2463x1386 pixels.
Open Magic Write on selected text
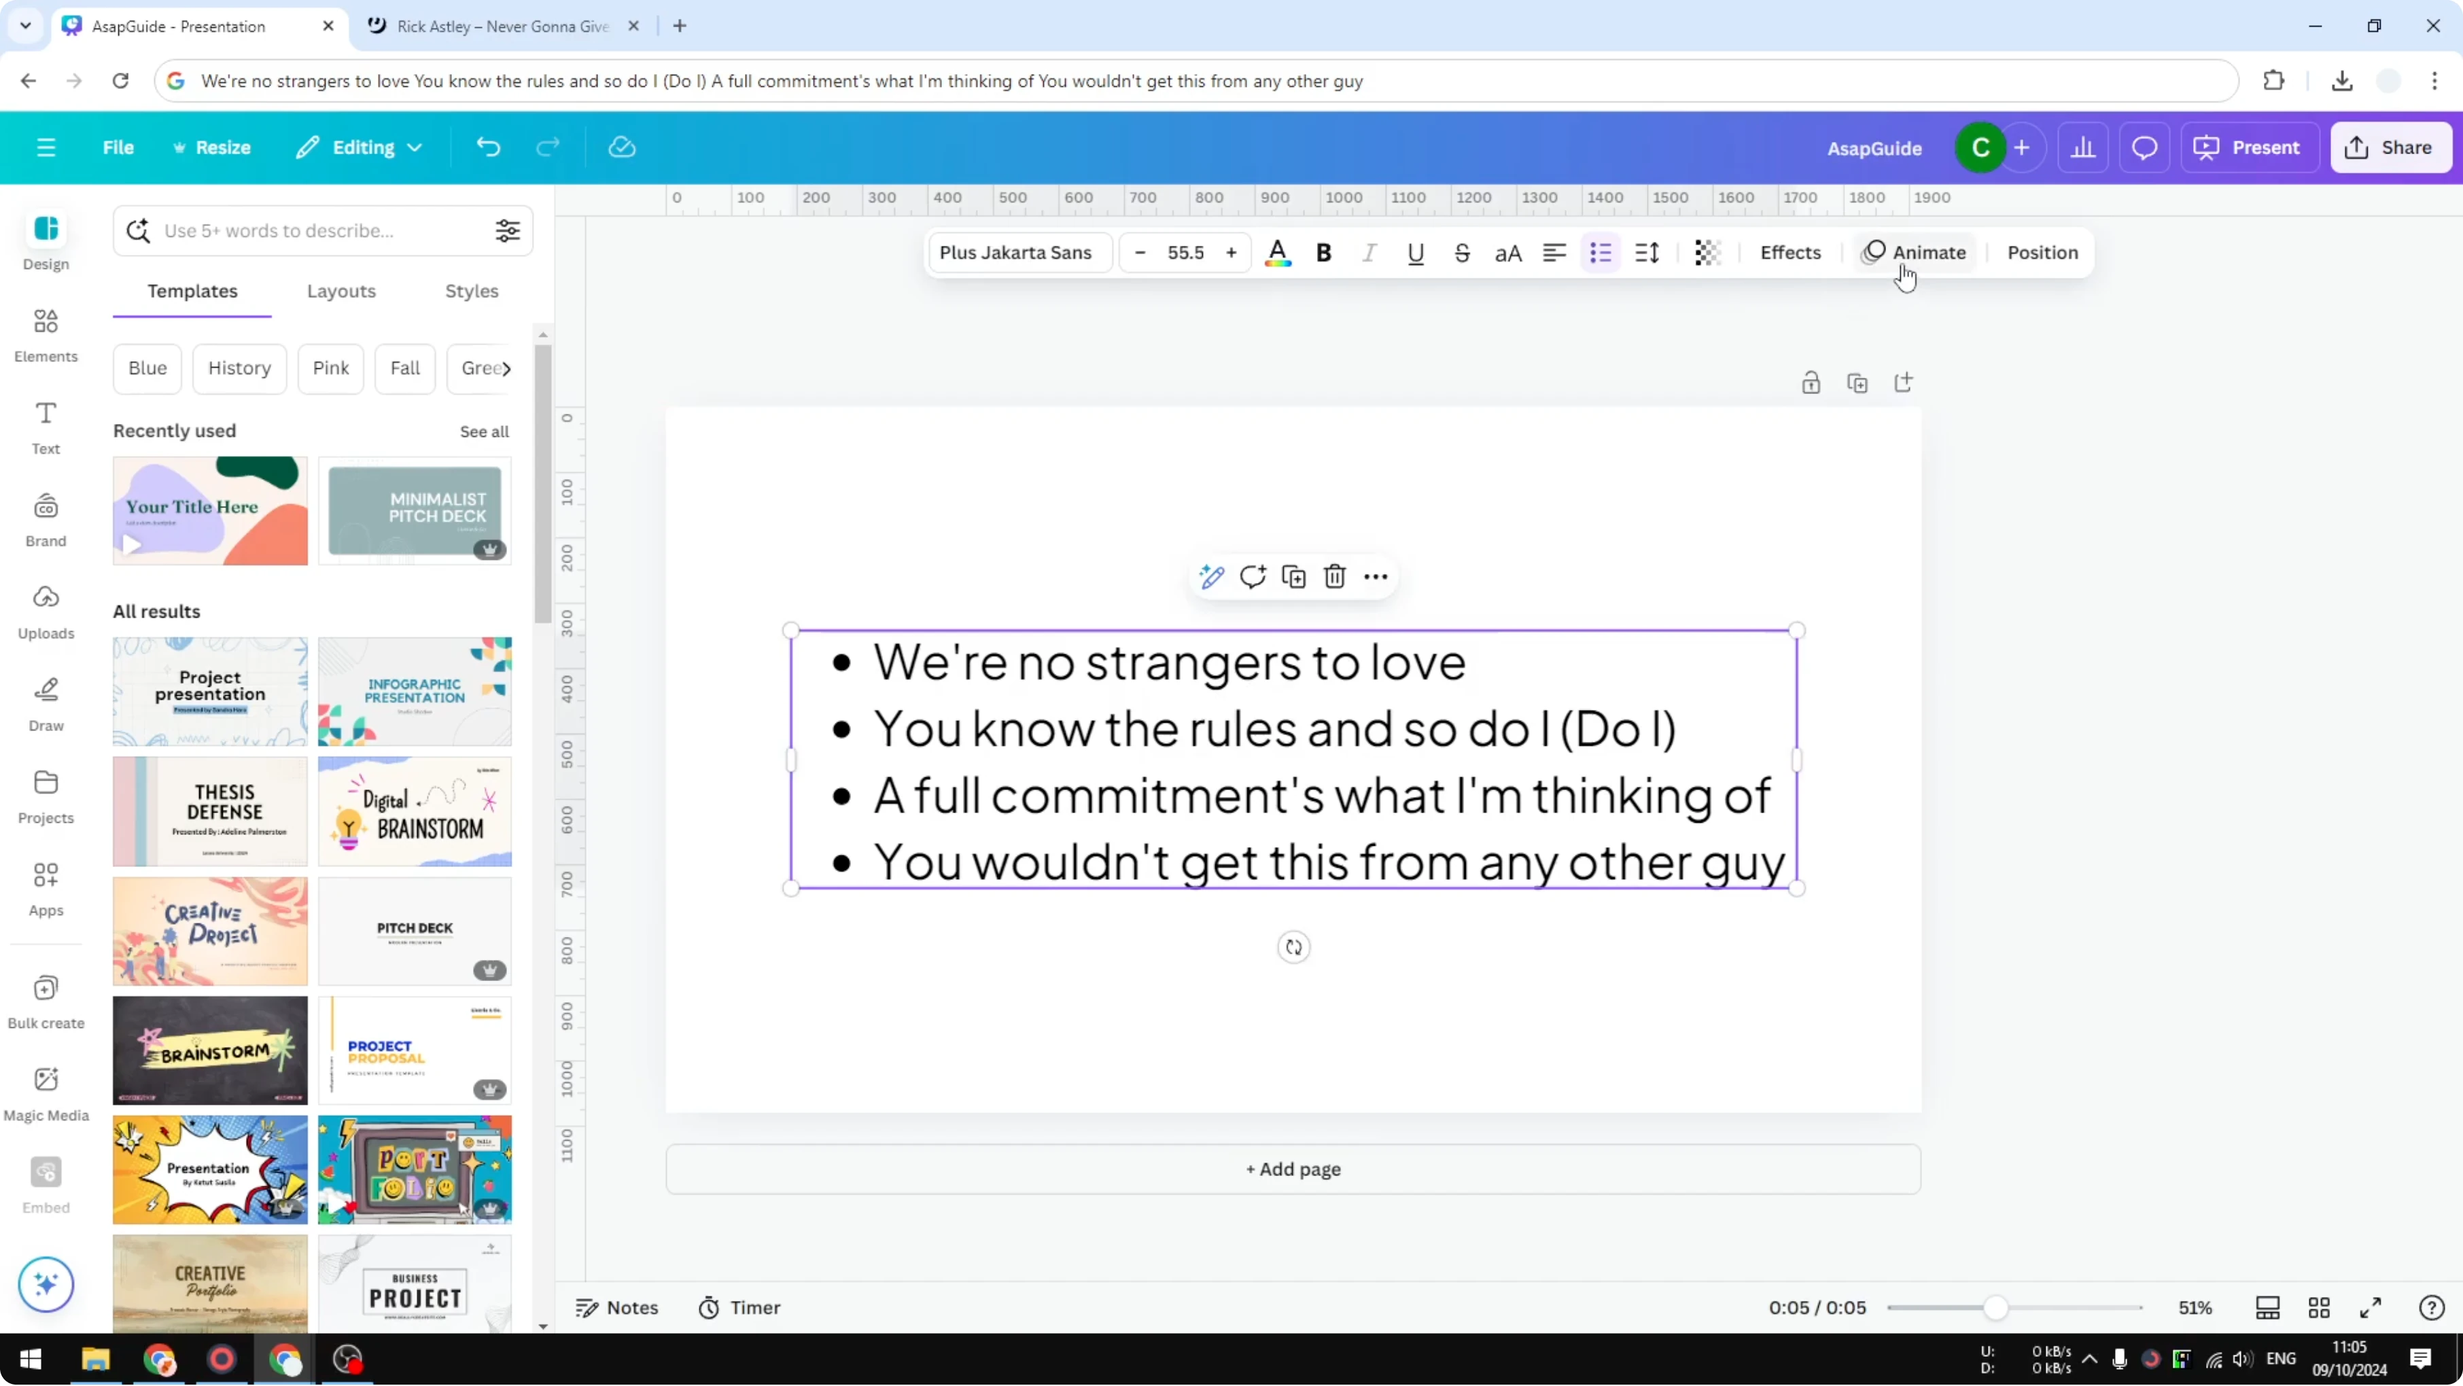(1211, 576)
